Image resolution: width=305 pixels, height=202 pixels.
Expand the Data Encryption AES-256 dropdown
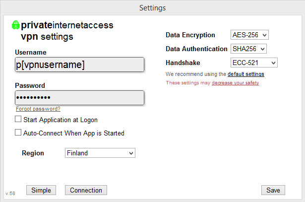(x=249, y=35)
